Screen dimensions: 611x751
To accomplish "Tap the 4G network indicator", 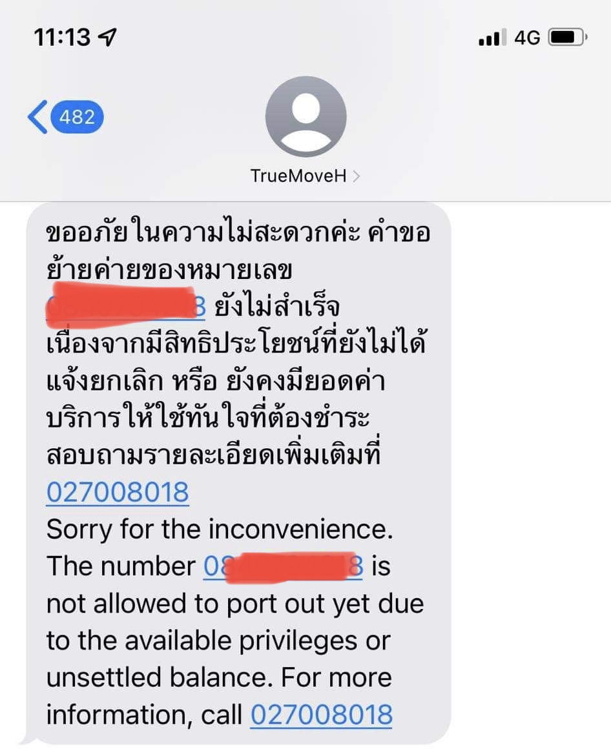I will (527, 37).
